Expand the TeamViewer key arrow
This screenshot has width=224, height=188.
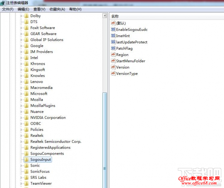[21, 184]
